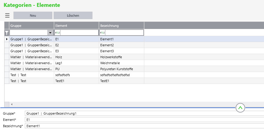Click the Element1 cell in the grid
This screenshot has width=264, height=137.
[122, 39]
